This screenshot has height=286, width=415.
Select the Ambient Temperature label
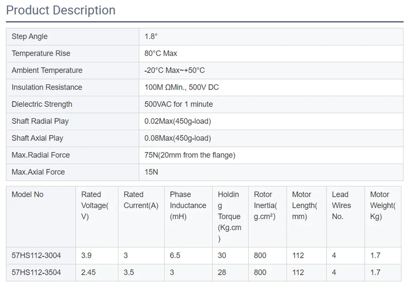[x=46, y=70]
